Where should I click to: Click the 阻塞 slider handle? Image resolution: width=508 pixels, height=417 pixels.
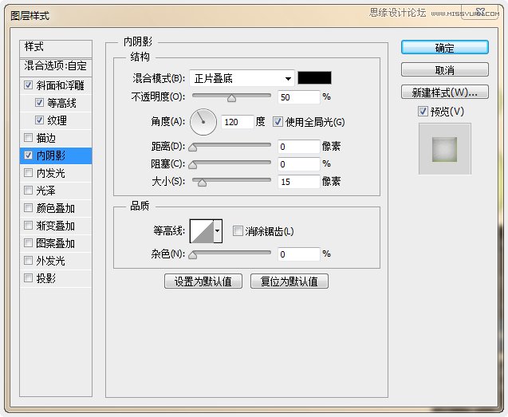pos(193,165)
